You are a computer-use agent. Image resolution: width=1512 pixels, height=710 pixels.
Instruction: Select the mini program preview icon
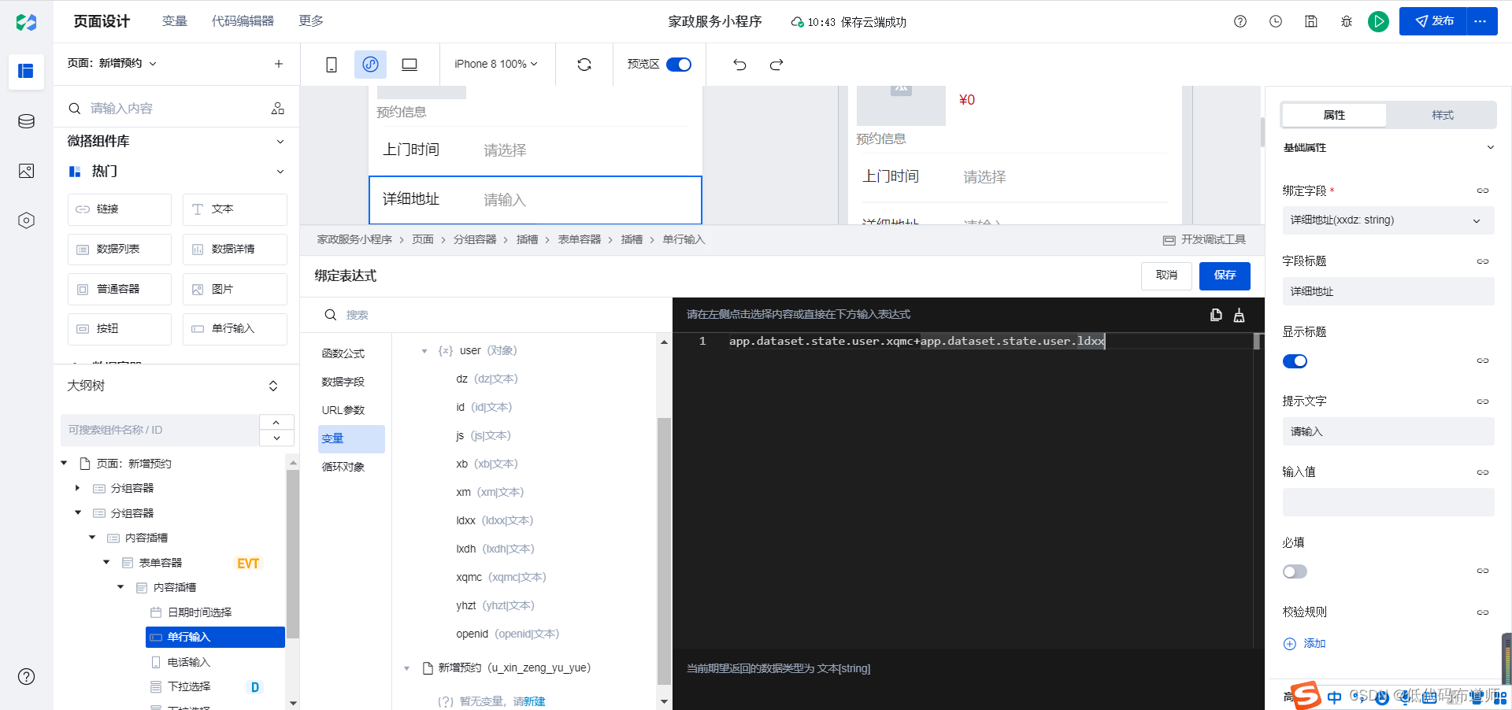point(370,65)
